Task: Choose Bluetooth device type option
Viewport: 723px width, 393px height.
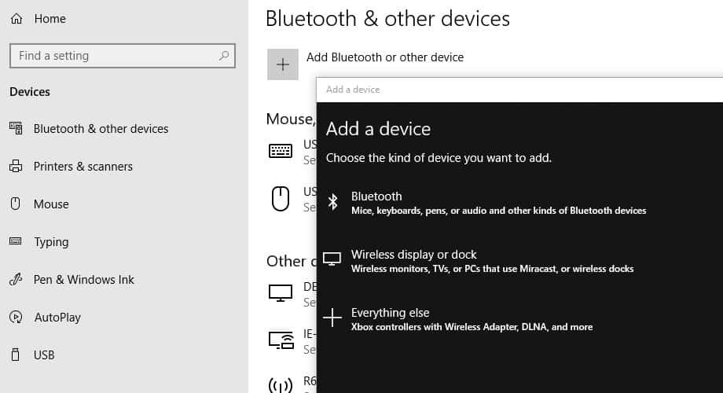Action: tap(498, 203)
